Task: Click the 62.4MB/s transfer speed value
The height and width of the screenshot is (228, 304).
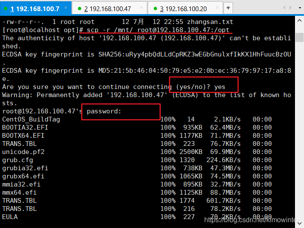Action: (x=225, y=127)
